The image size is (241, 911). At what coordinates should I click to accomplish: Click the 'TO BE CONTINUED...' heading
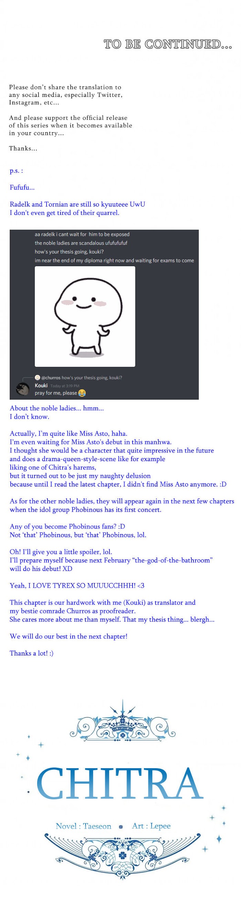pyautogui.click(x=168, y=44)
